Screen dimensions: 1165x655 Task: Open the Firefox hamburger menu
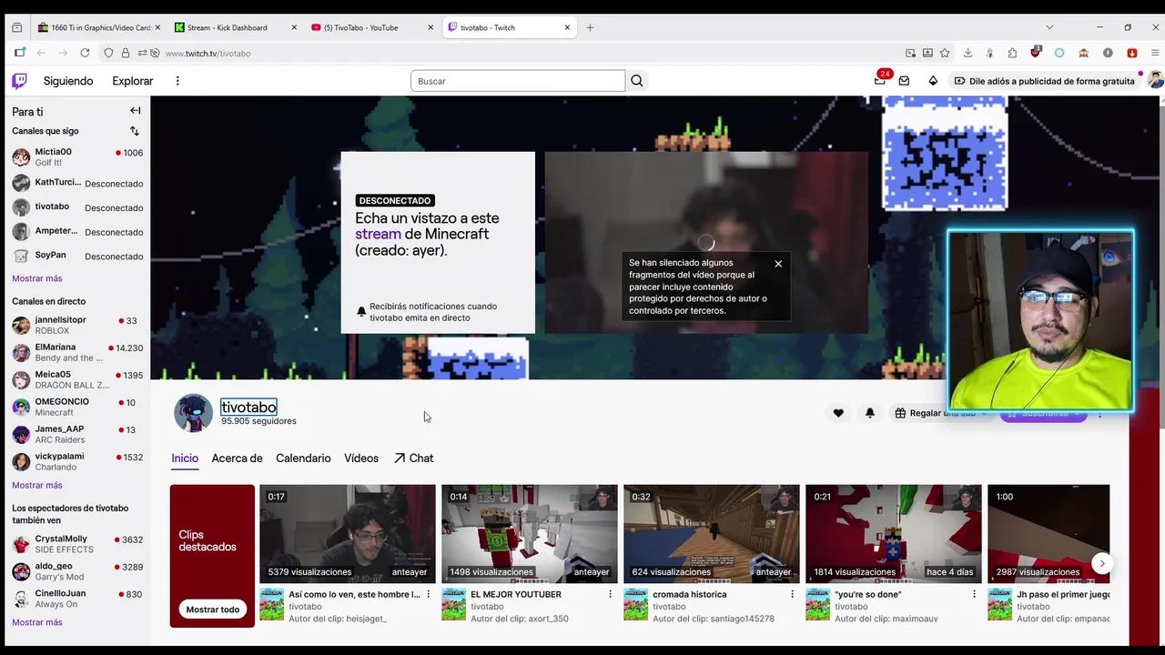(1156, 53)
